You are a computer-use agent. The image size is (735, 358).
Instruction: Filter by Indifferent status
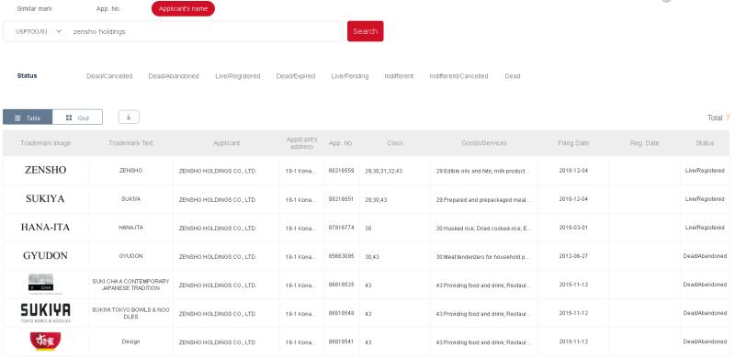point(399,76)
